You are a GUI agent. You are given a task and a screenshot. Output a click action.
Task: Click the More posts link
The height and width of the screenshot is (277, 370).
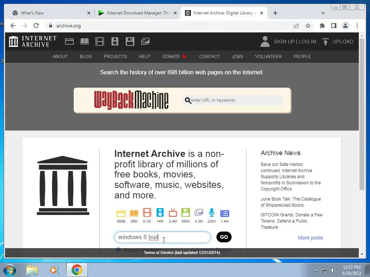[x=310, y=238]
